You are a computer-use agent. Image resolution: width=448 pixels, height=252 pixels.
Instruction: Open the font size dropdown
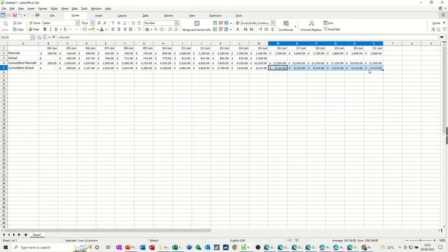(92, 23)
